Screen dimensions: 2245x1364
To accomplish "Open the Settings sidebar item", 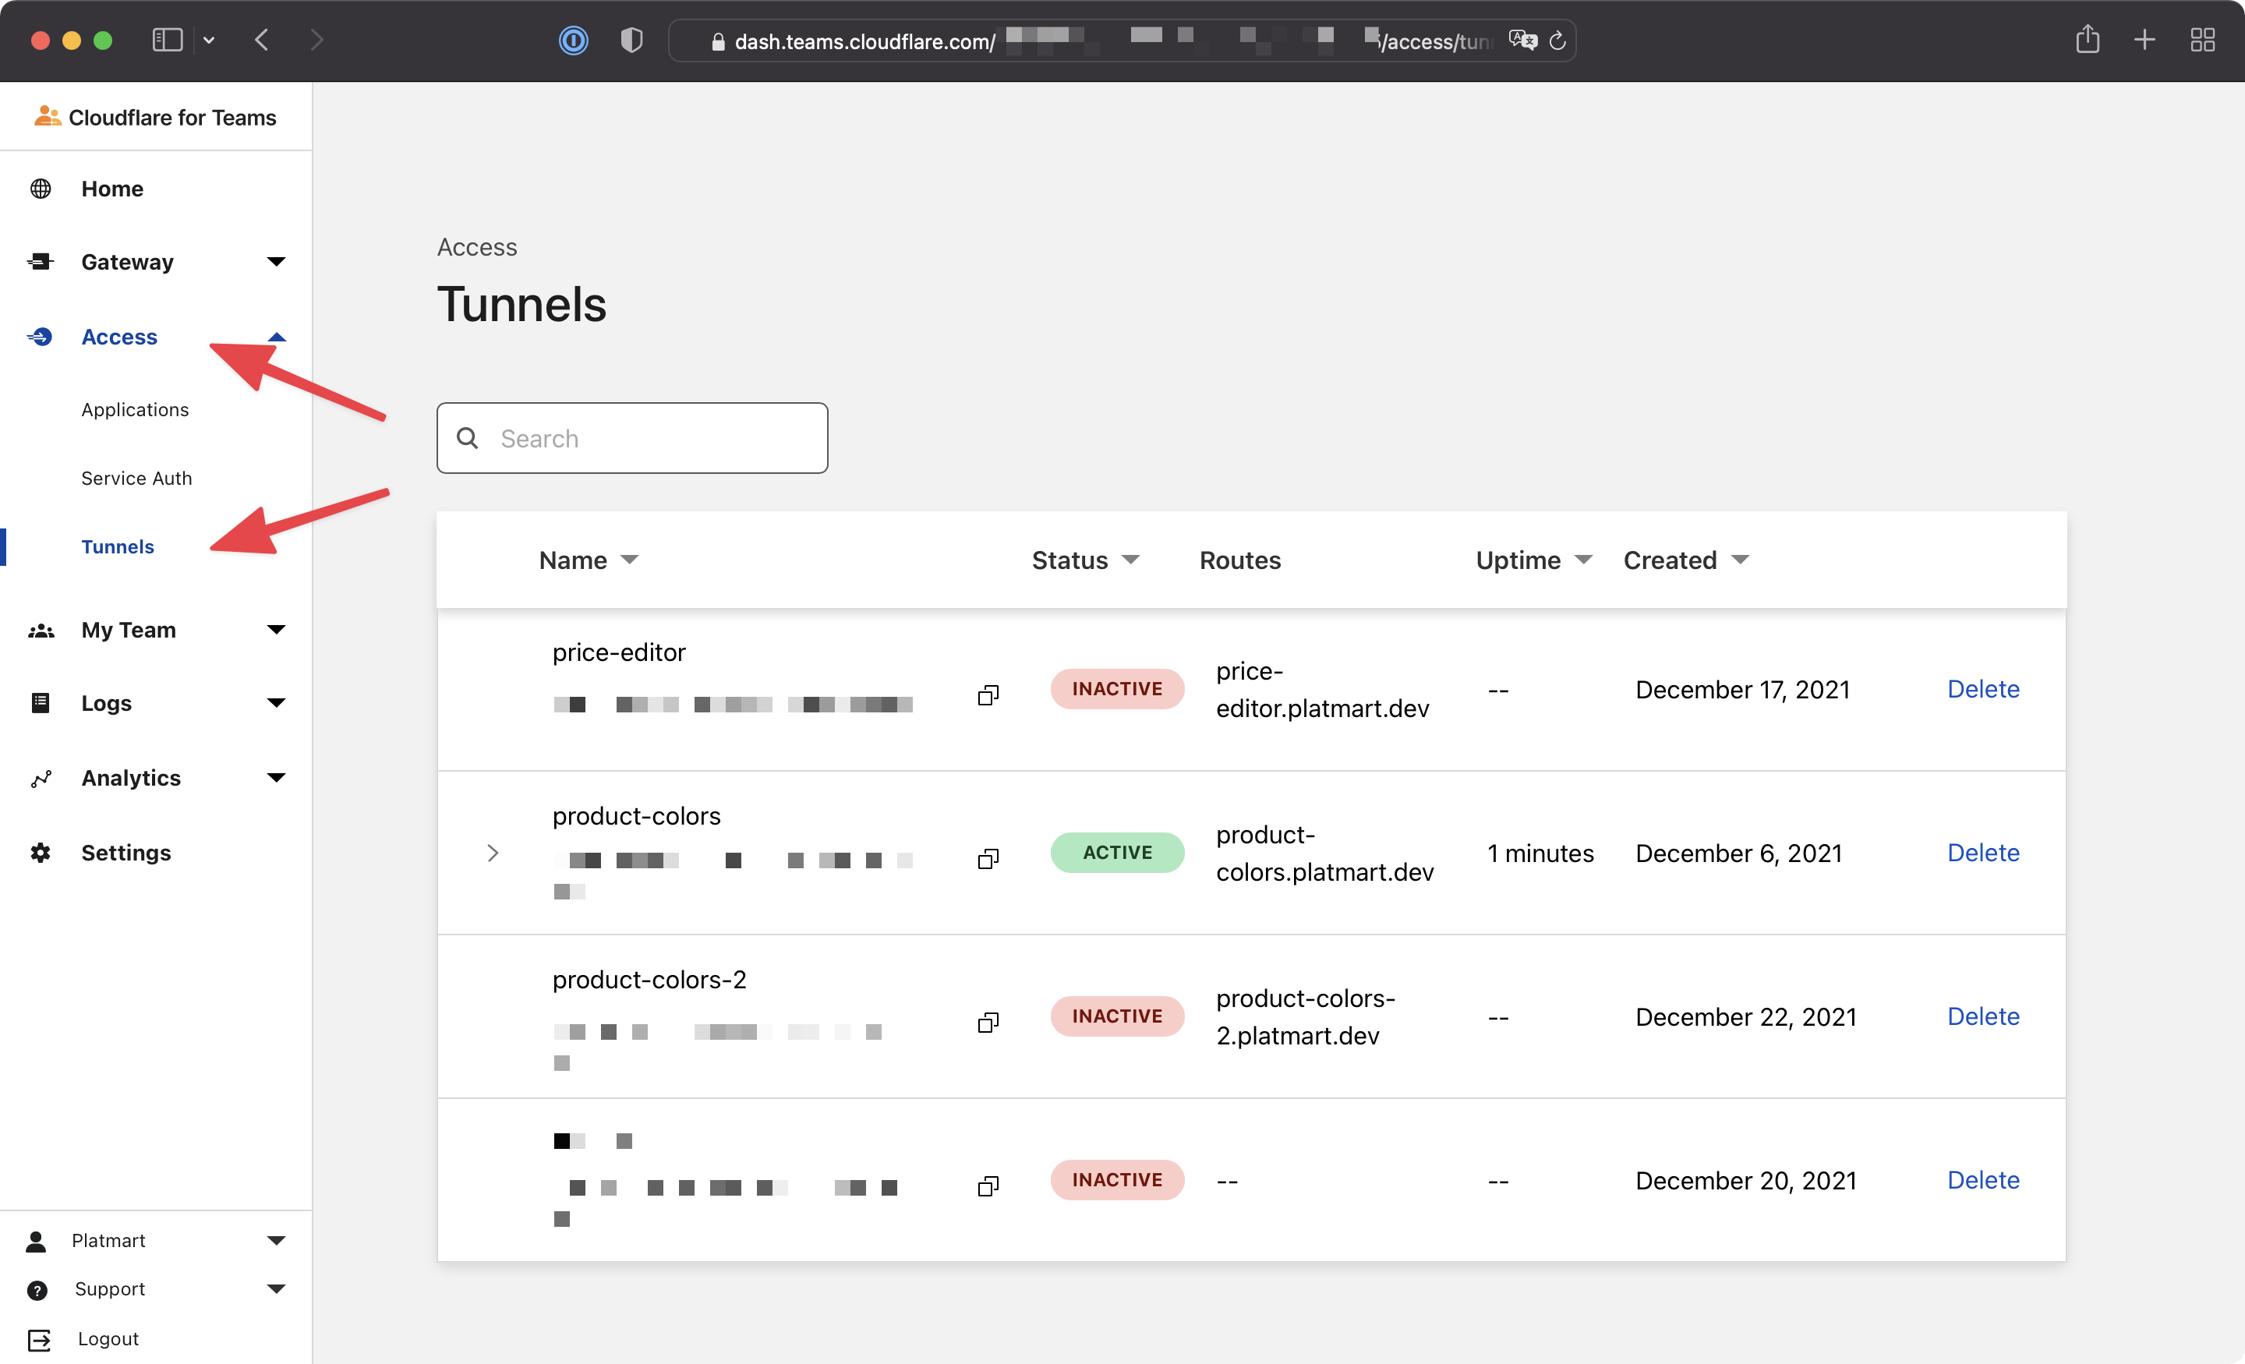I will (126, 852).
